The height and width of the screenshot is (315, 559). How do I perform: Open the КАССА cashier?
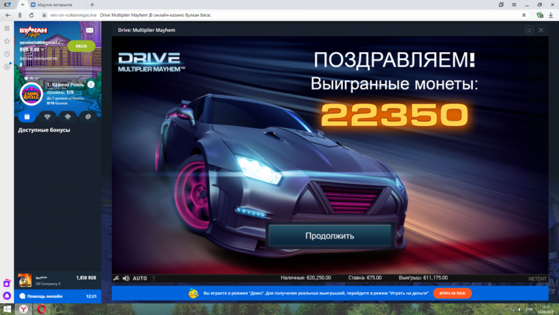pos(81,46)
